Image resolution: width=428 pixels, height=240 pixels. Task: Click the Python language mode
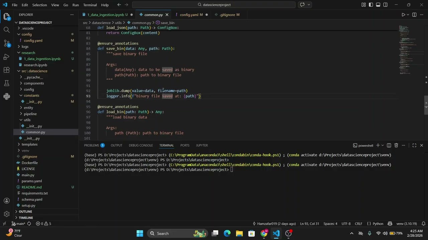pos(378,224)
